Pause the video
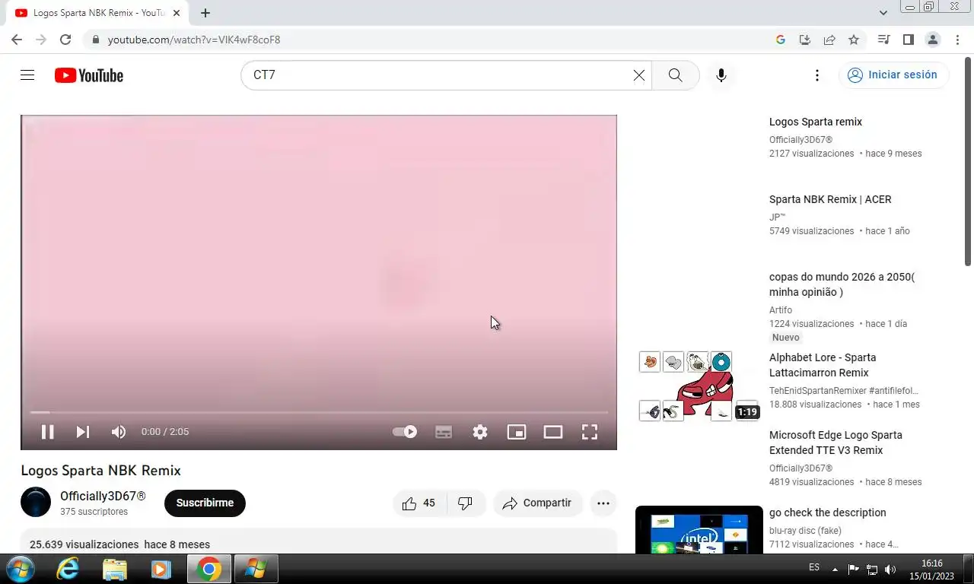This screenshot has width=974, height=584. 47,432
